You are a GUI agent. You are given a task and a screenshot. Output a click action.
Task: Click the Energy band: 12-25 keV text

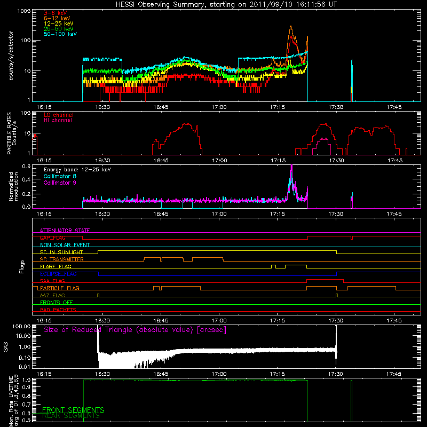(x=77, y=170)
